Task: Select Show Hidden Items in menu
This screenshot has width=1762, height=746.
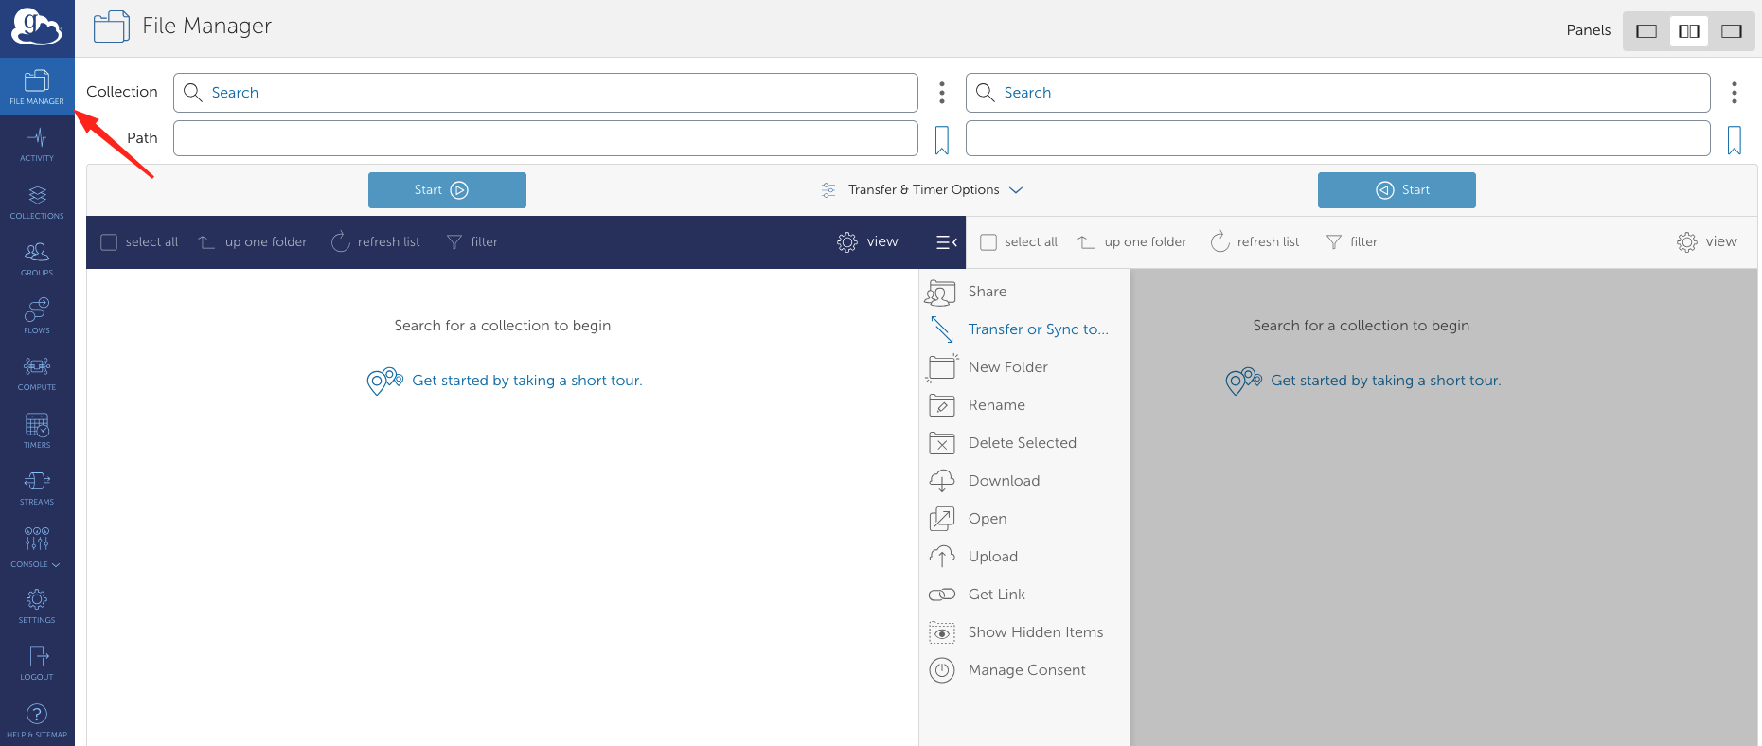Action: (1035, 632)
